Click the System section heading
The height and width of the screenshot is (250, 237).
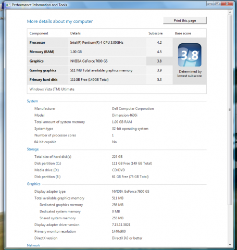[32, 101]
